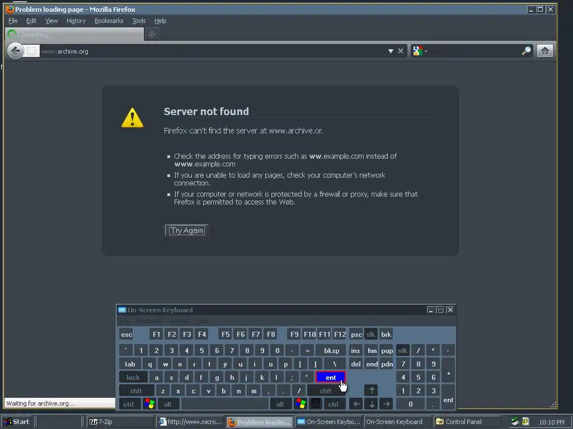The width and height of the screenshot is (573, 429).
Task: Click the left Windows logo key
Action: (149, 404)
